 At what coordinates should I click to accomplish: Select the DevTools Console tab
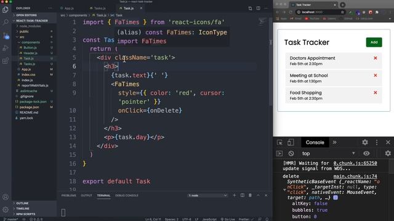pos(315,142)
